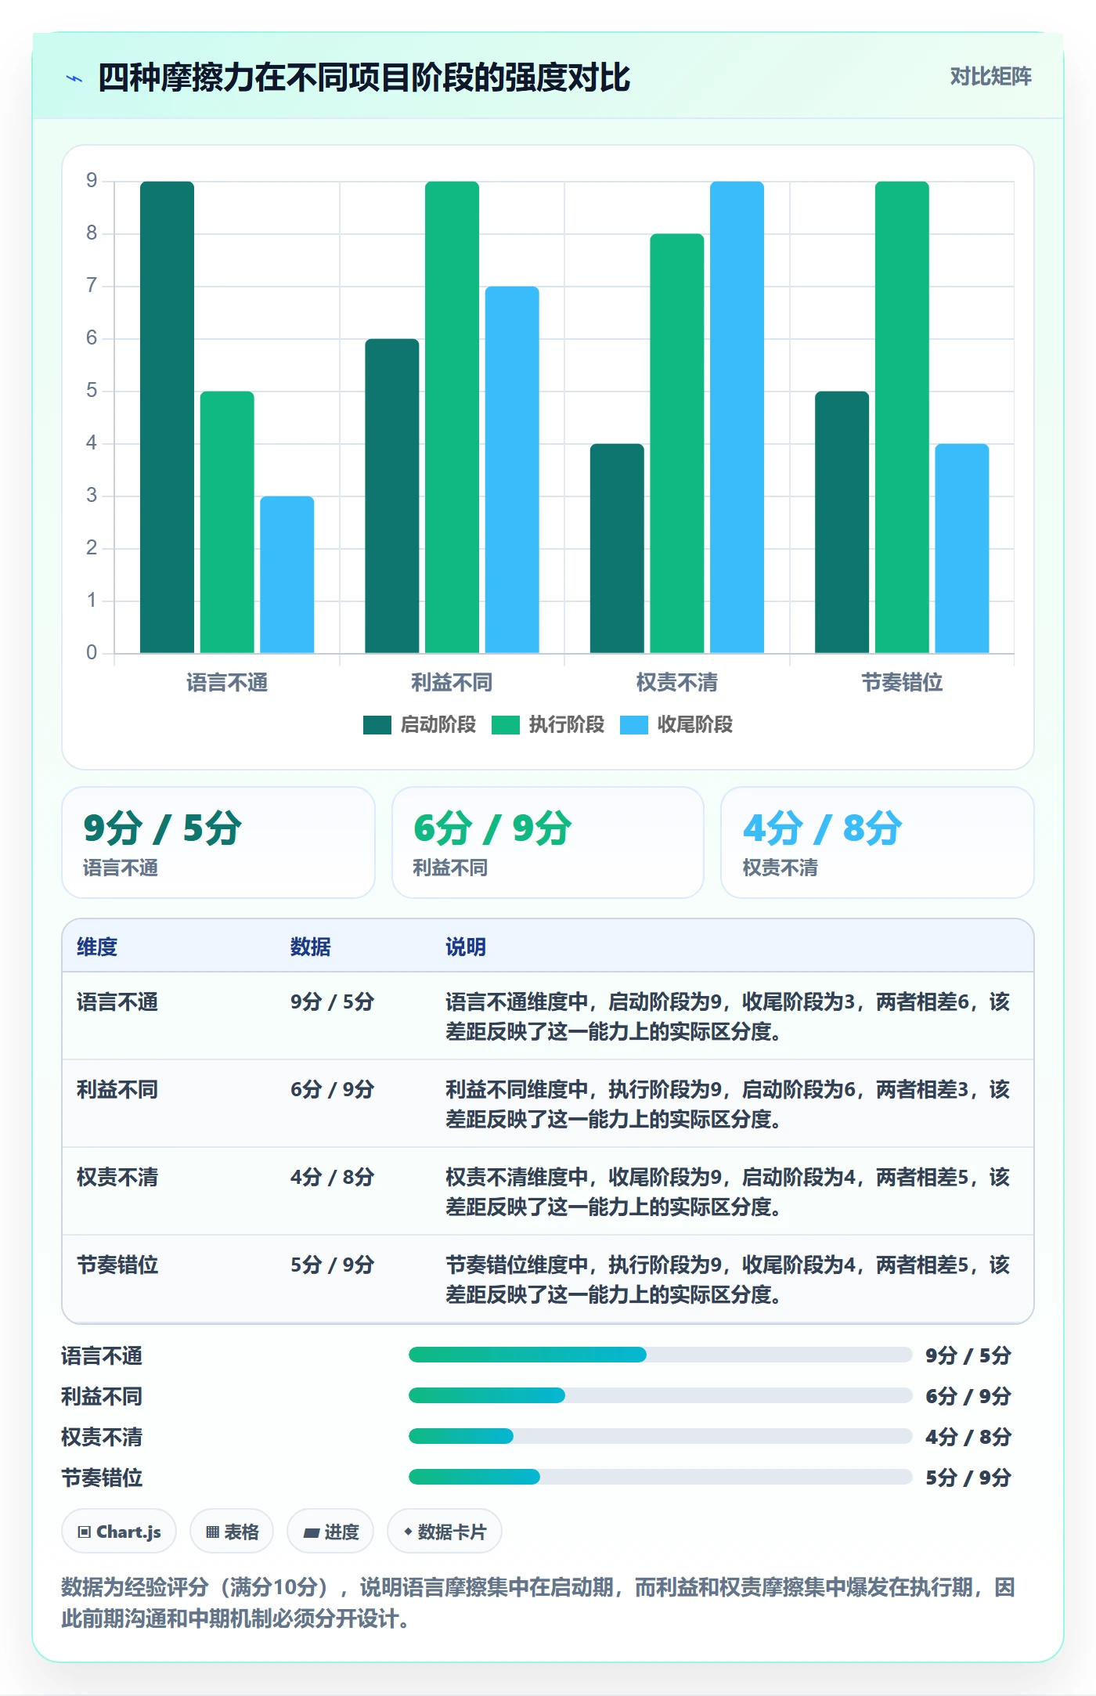Click the 4分 / 8分 value beside 权责不清 progress bar
This screenshot has height=1696, width=1096.
coord(968,1437)
